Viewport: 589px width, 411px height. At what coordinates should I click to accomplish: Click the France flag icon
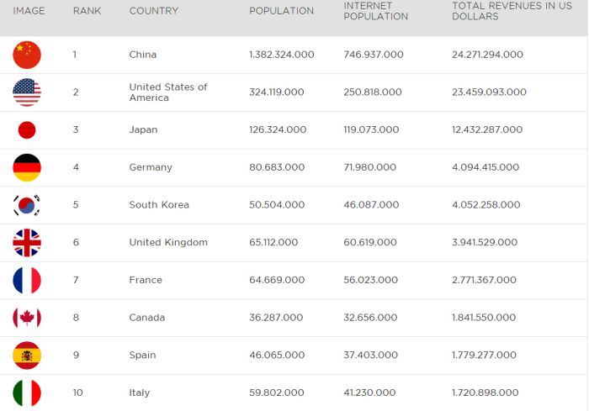(27, 280)
